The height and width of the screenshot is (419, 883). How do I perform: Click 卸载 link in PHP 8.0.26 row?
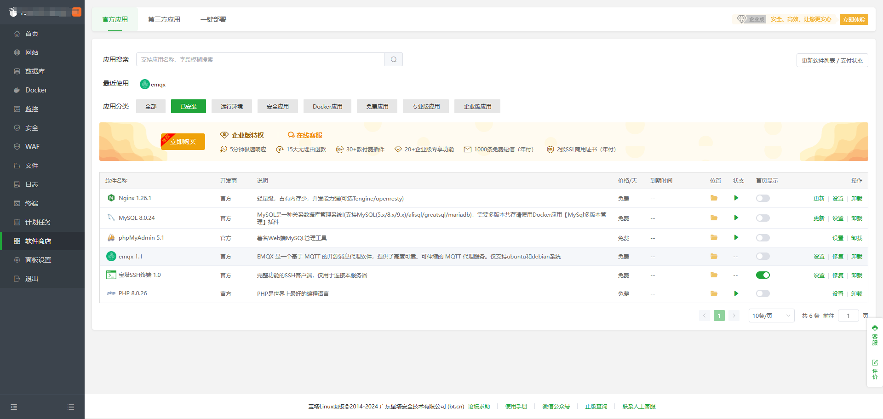tap(857, 294)
